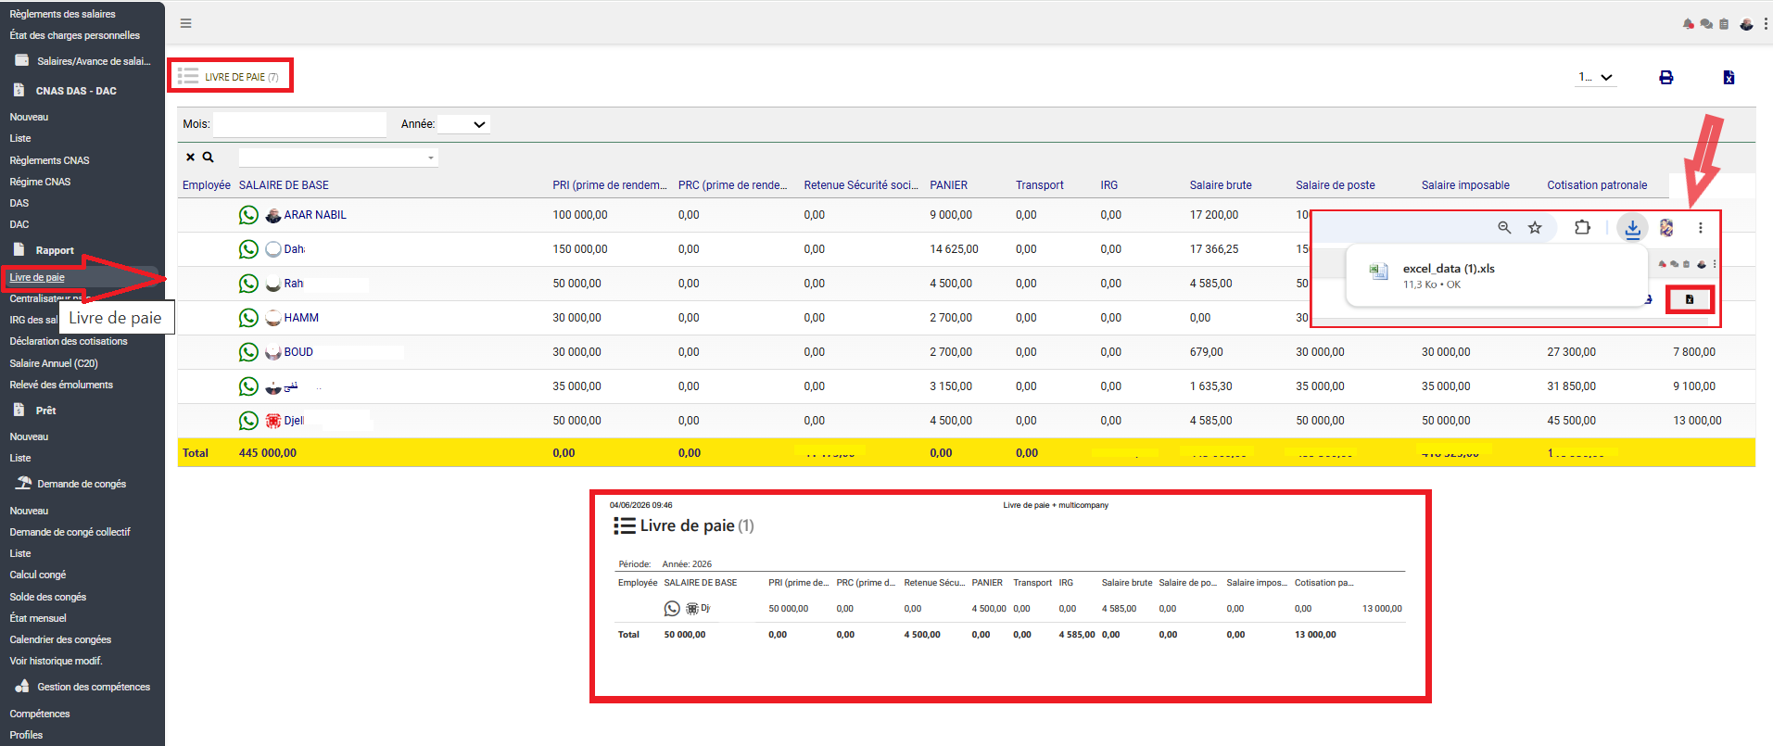
Task: Print the payroll book with printer icon
Action: tap(1666, 78)
